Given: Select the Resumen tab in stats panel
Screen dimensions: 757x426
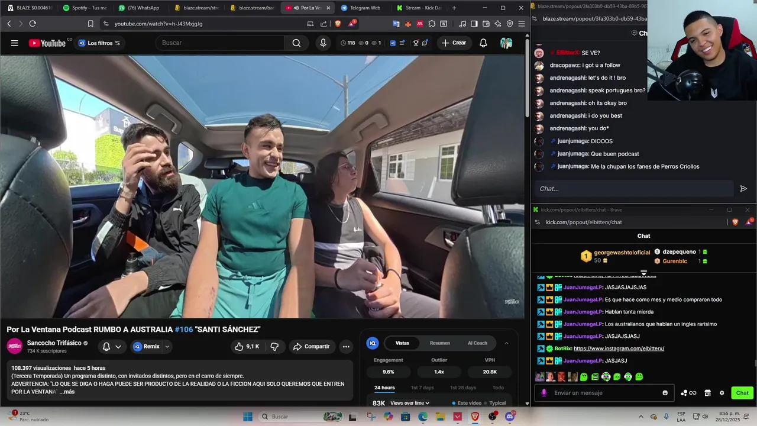Looking at the screenshot, I should 439,343.
